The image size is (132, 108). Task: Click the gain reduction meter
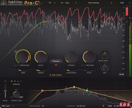127,42
